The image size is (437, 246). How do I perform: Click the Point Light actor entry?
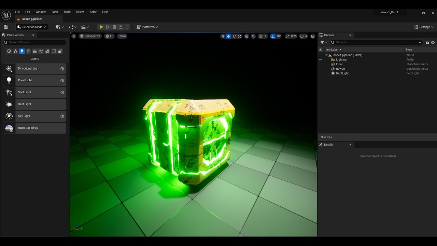tap(34, 81)
